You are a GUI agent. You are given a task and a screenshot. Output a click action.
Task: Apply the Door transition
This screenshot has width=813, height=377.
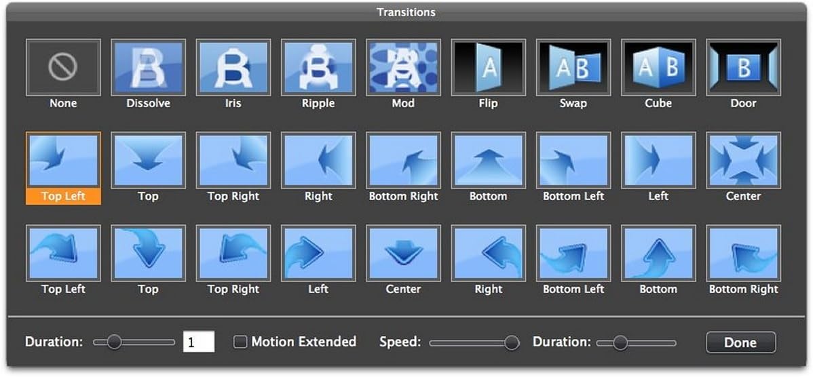tap(743, 67)
